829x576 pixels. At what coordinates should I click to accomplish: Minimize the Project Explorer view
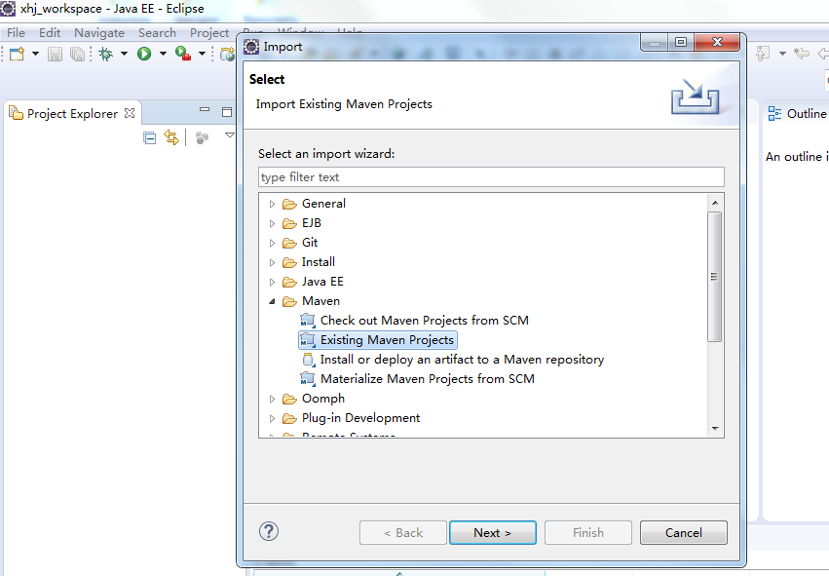[205, 110]
